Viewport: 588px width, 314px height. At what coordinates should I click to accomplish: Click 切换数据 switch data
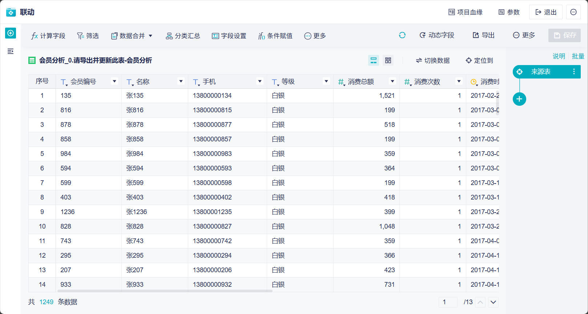433,60
